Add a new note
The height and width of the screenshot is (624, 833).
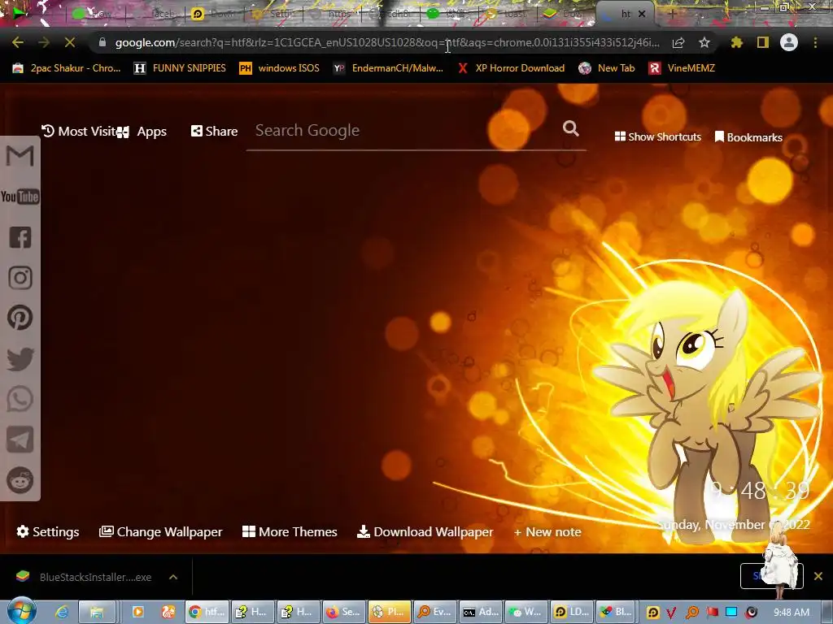click(547, 531)
